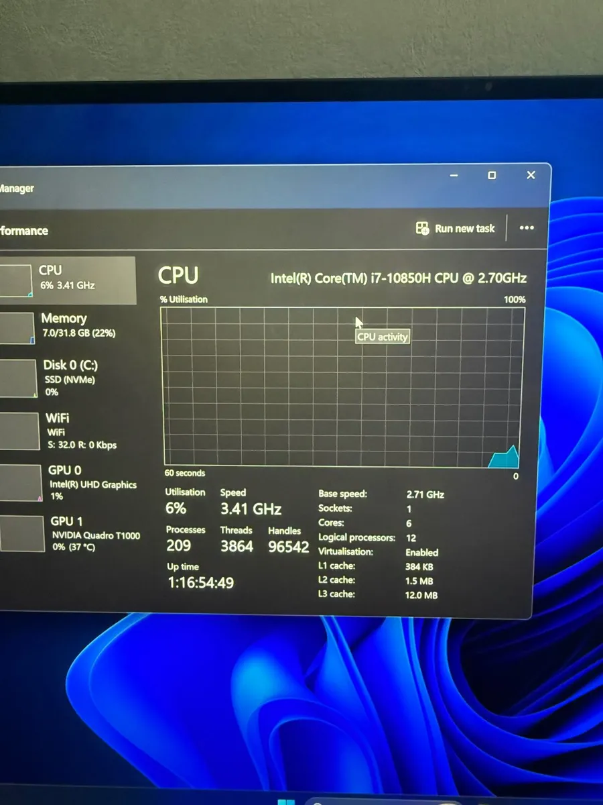Viewport: 603px width, 805px height.
Task: Click the Virtualisation Enabled value
Action: pyautogui.click(x=422, y=553)
